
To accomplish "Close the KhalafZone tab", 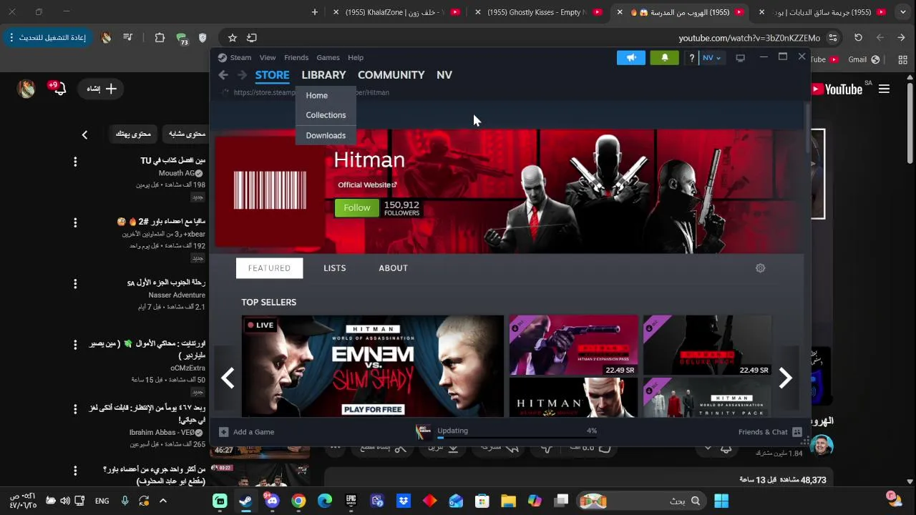I will pos(336,12).
